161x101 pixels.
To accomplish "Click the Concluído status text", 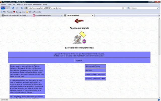I will click(4, 100).
